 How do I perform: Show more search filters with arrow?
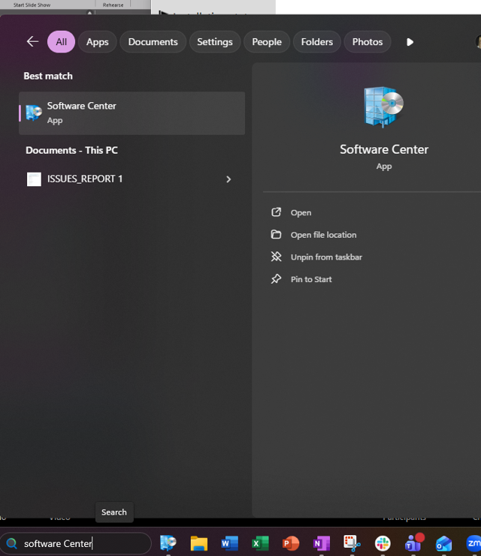coord(410,42)
